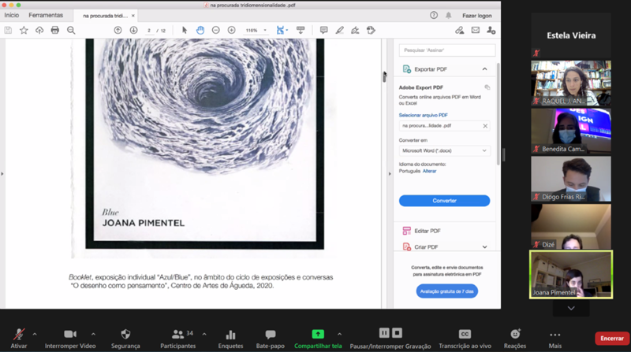Pause the Zoom recording
Image resolution: width=631 pixels, height=352 pixels.
pyautogui.click(x=384, y=333)
